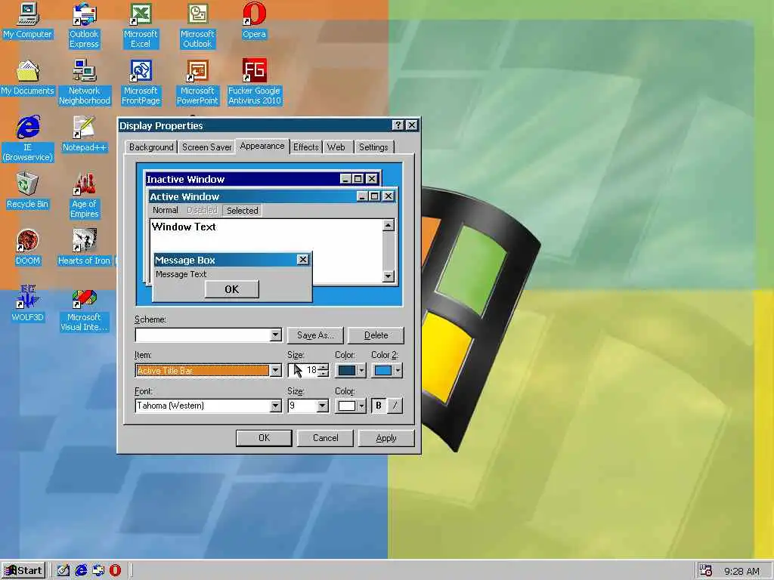
Task: Select the Opera desktop shortcut
Action: click(254, 20)
